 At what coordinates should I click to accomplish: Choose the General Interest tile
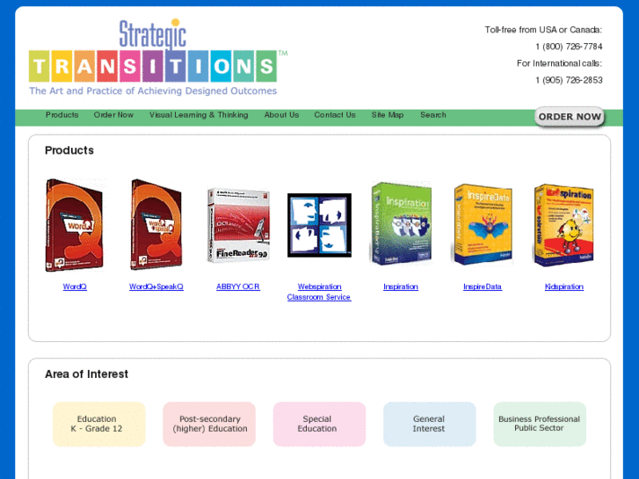coord(430,424)
